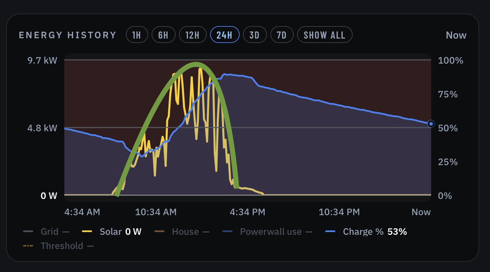Viewport: 490px width, 272px height.
Task: Click the Charge % blue legend swatch
Action: tap(330, 232)
